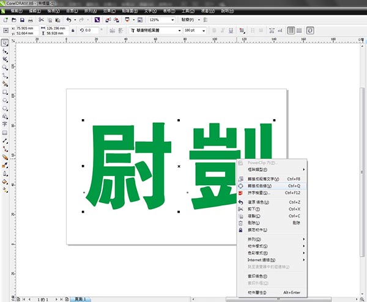Click the Save icon in the toolbar

tap(22, 20)
